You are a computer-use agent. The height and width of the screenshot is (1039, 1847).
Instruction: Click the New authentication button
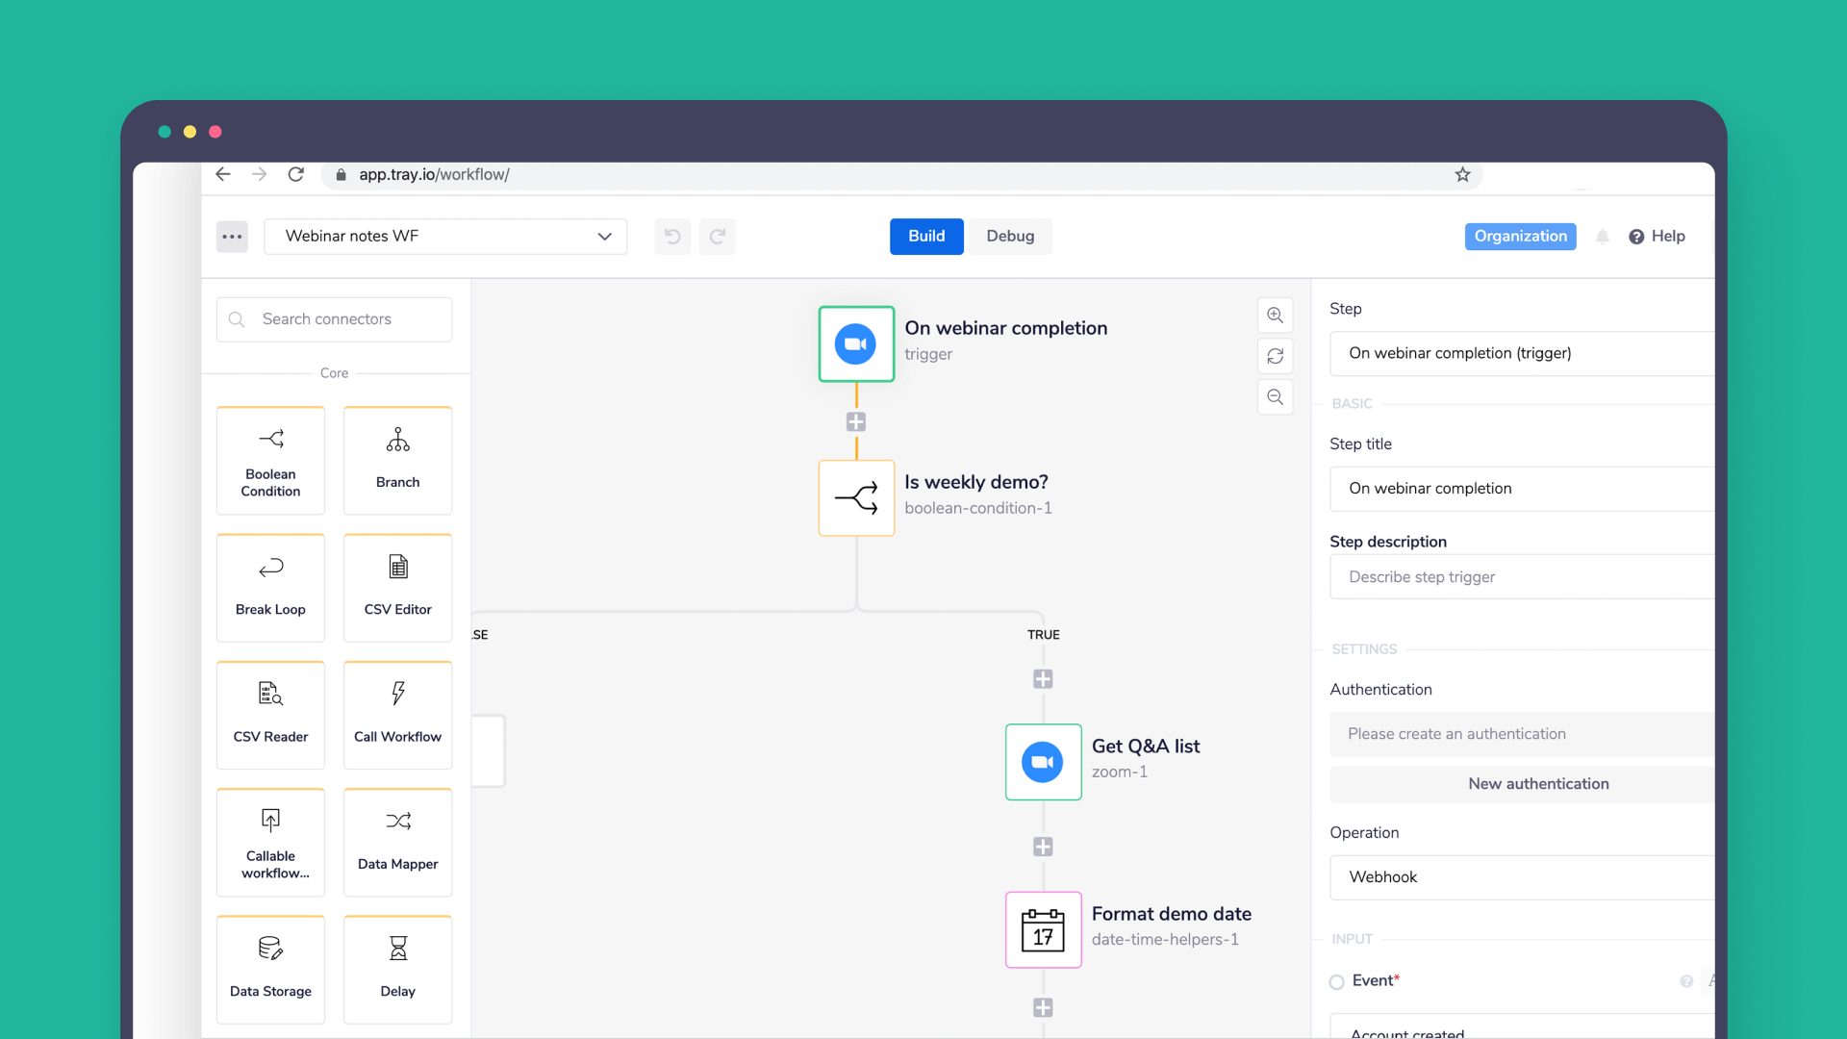tap(1537, 783)
